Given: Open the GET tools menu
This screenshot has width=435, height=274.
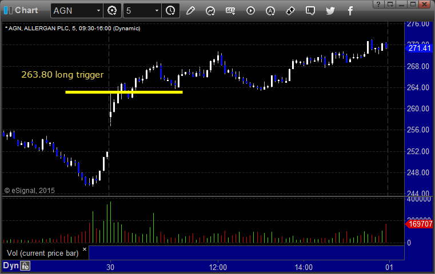Looking at the screenshot, I should pyautogui.click(x=230, y=11).
